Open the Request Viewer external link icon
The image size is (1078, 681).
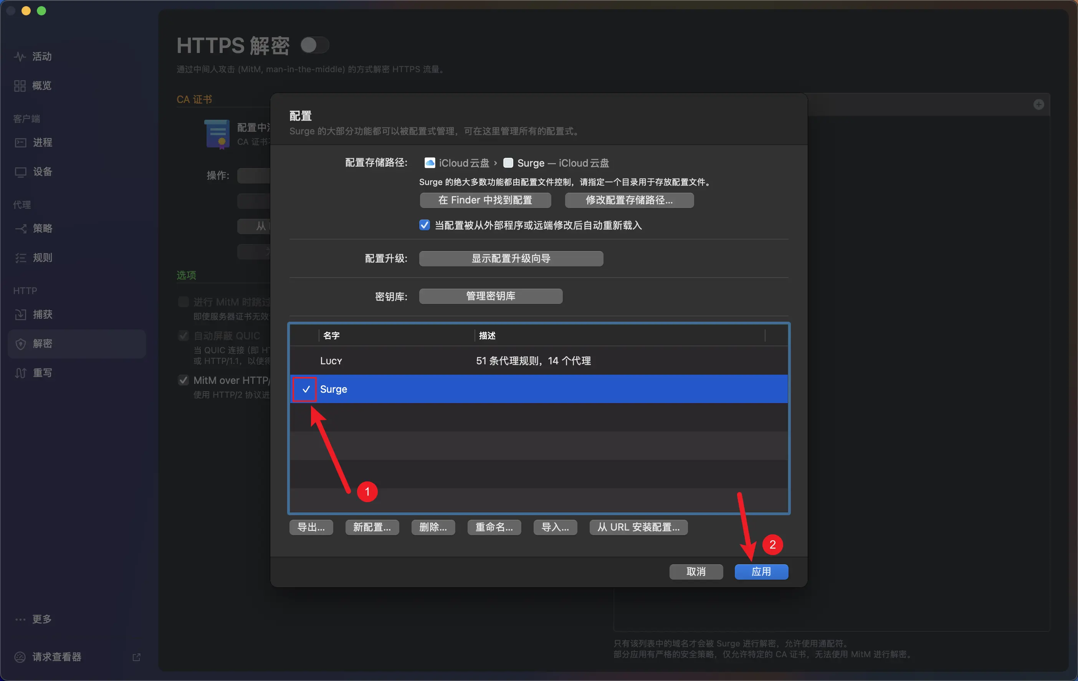(x=137, y=657)
